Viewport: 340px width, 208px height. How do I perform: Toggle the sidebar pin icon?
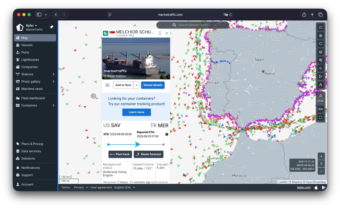coord(52,27)
